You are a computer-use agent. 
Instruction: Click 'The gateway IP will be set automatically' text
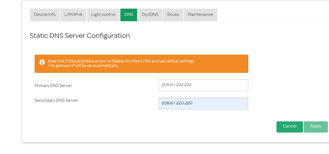tap(83, 66)
